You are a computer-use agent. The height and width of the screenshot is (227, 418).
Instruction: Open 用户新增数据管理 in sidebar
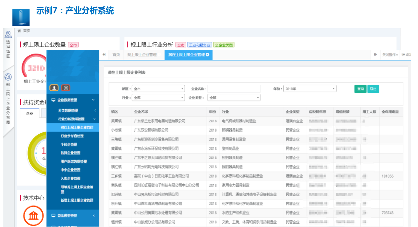point(74,162)
